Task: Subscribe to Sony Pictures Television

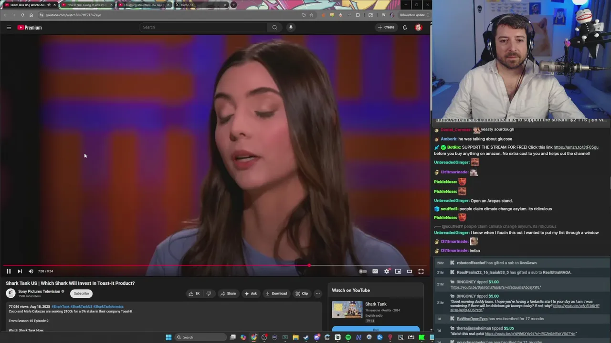Action: [x=81, y=293]
